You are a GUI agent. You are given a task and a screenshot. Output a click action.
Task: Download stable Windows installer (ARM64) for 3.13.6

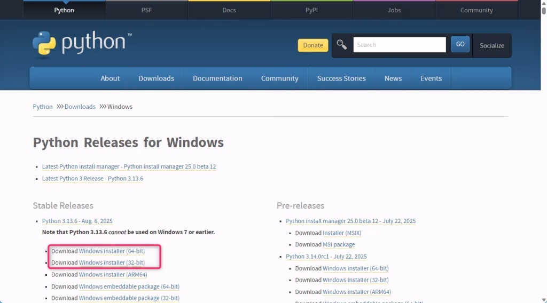pos(113,274)
